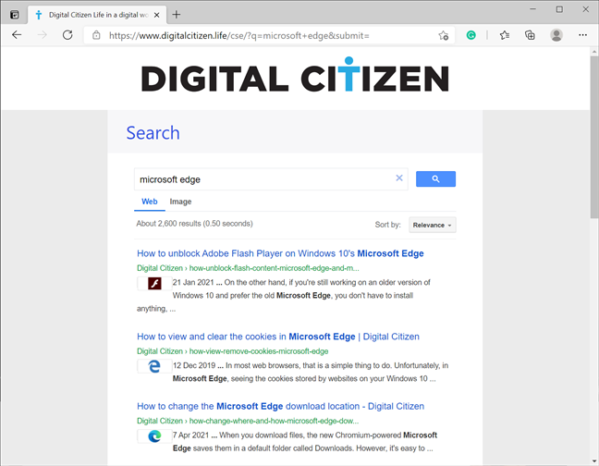Screen dimensions: 599x466
Task: Switch to the Web results tab
Action: [x=150, y=202]
